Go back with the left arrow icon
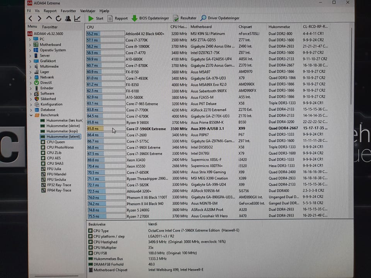 coord(30,18)
